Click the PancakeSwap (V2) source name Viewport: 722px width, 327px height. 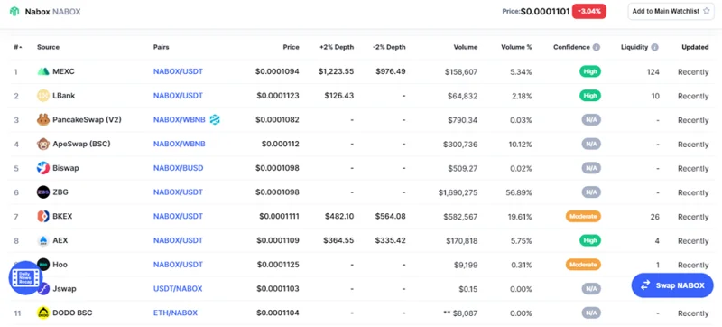tap(87, 120)
